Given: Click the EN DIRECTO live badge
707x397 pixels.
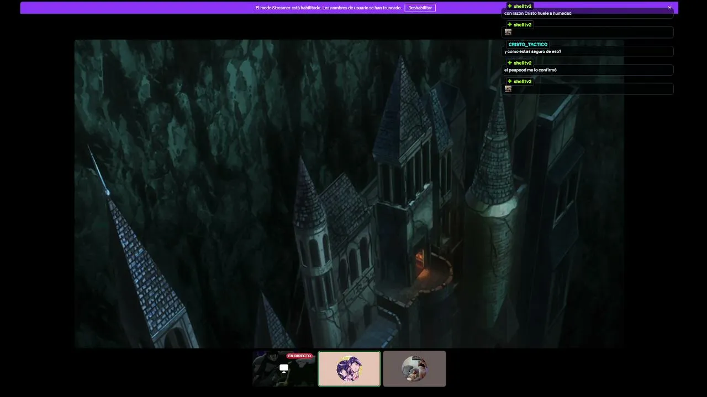Looking at the screenshot, I should pos(299,356).
